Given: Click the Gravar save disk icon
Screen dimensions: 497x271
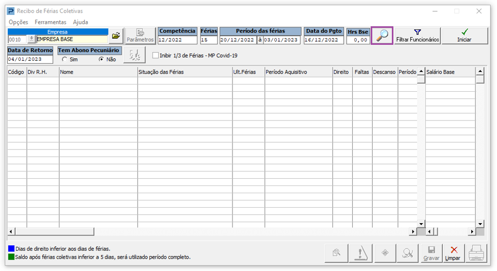Looking at the screenshot, I should click(x=432, y=253).
